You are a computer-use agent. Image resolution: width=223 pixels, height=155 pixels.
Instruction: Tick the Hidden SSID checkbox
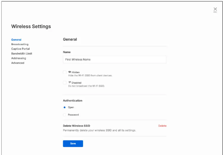[65, 72]
